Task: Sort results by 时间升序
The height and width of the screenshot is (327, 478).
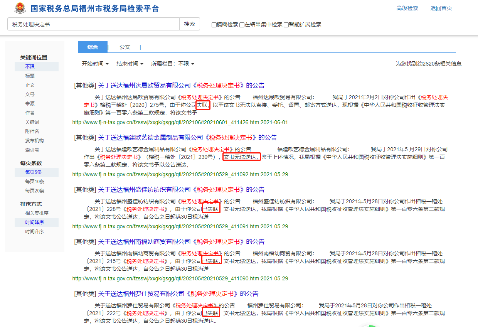Action: [35, 232]
